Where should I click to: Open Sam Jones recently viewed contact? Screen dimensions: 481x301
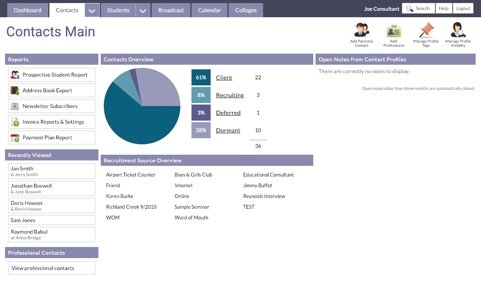click(x=52, y=220)
